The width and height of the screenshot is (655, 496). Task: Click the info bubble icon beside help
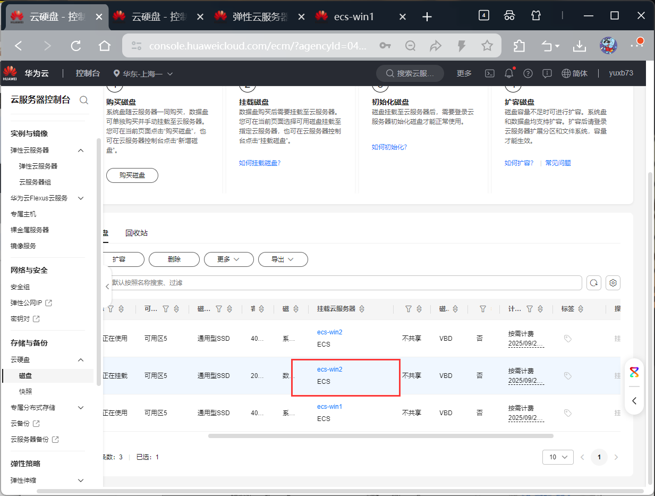point(547,73)
